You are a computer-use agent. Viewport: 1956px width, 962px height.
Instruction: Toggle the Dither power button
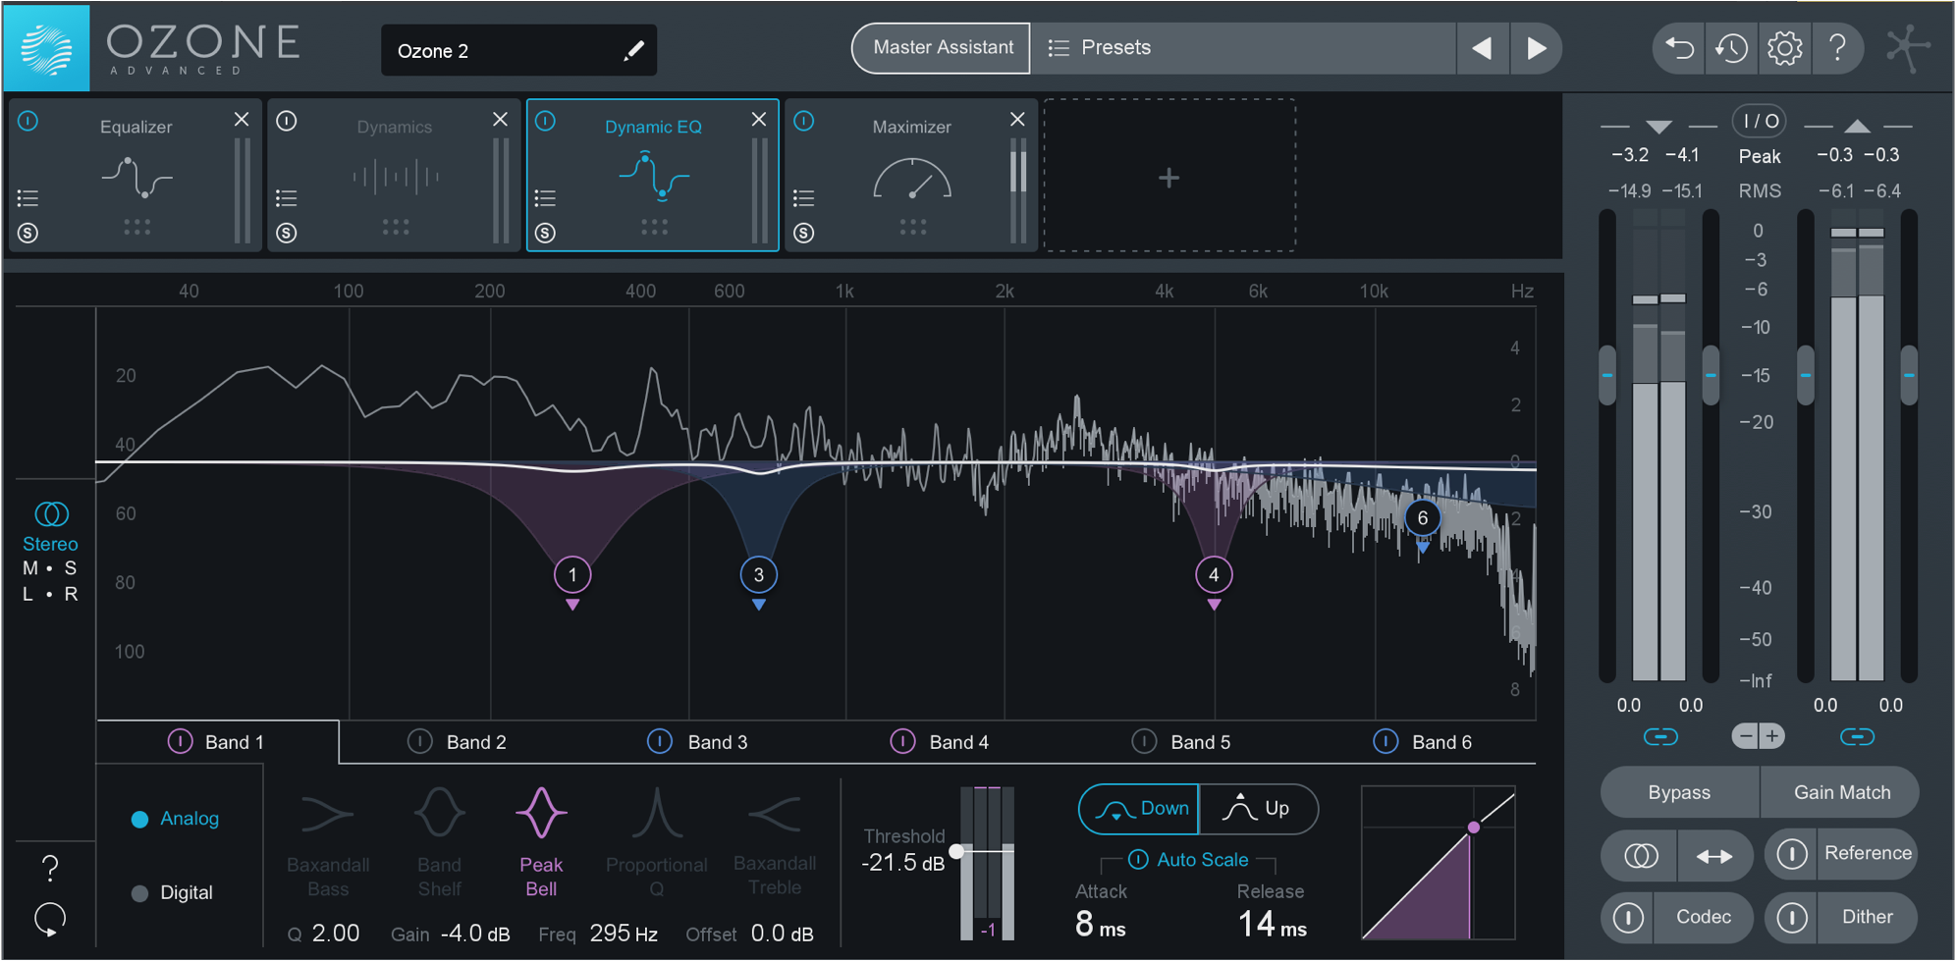click(1791, 917)
